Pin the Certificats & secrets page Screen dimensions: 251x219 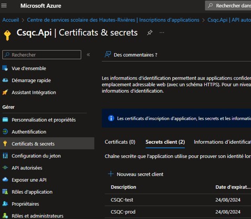149,33
